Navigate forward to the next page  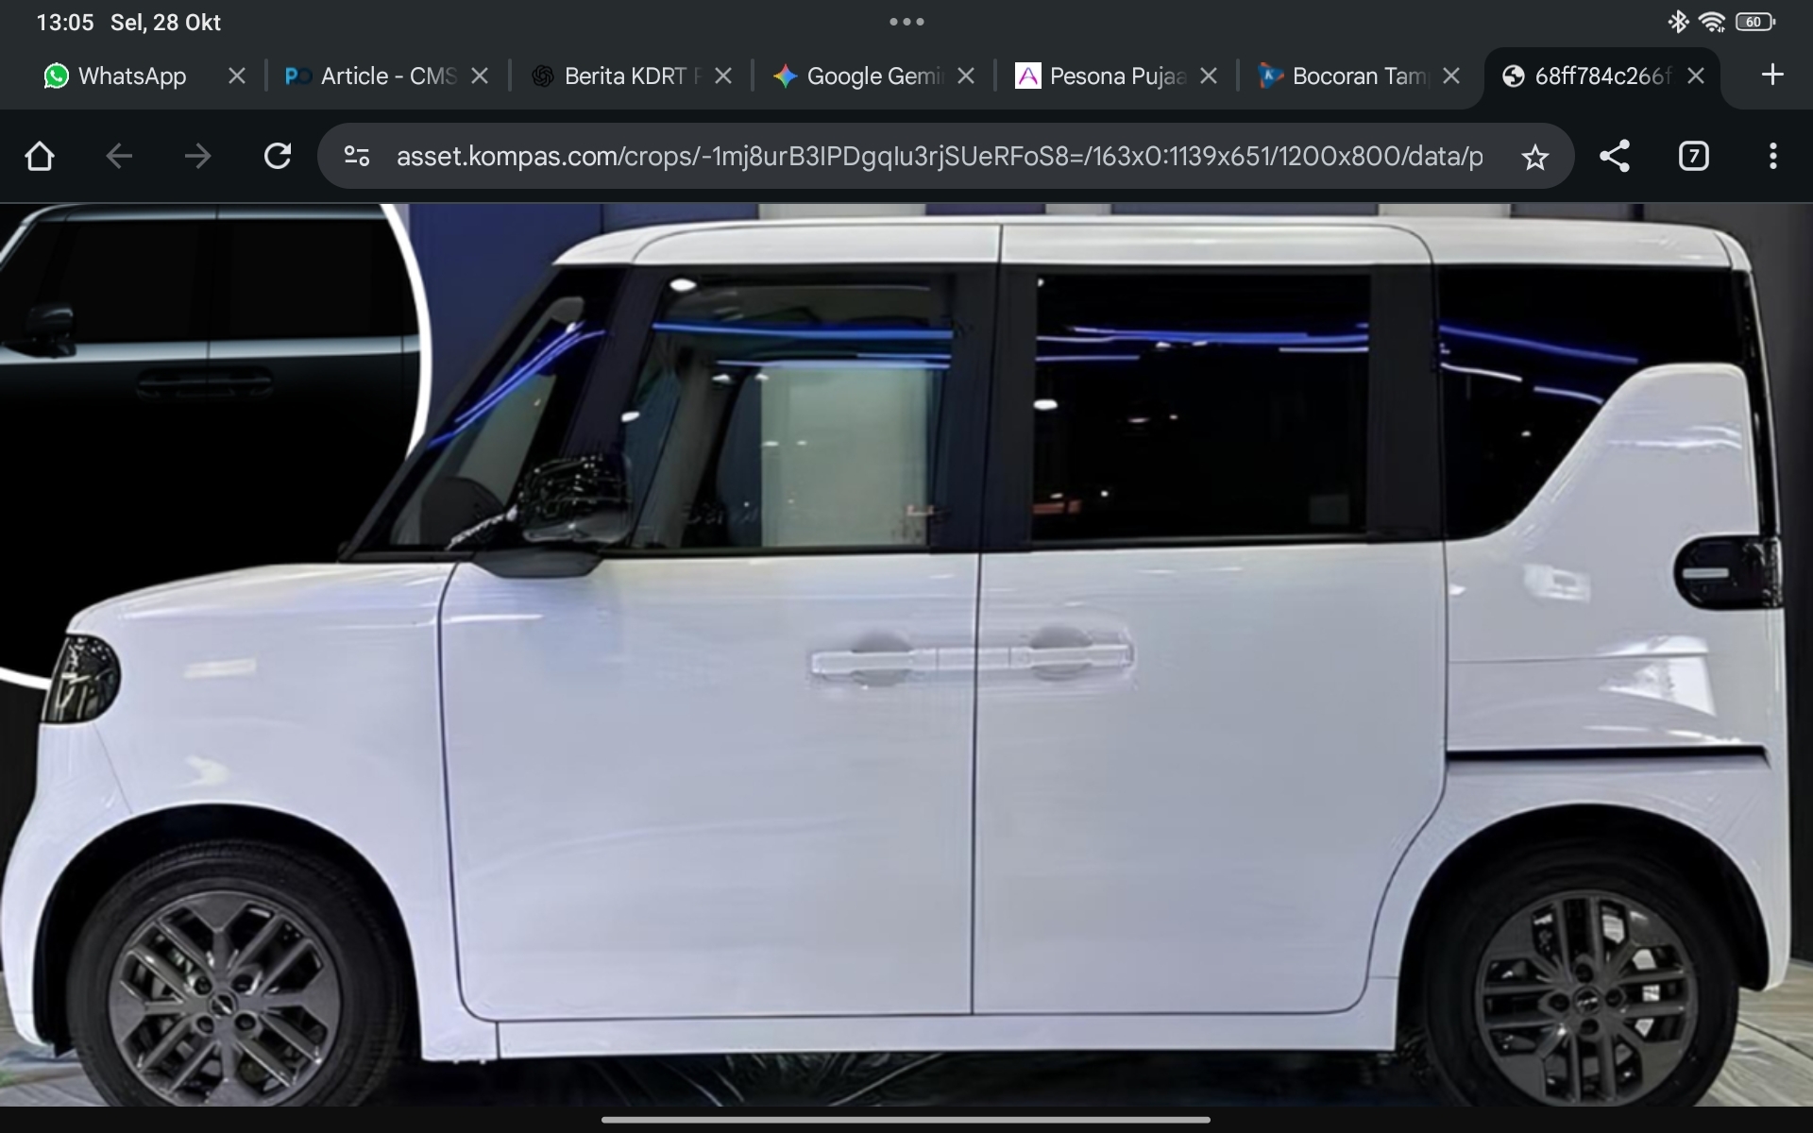point(198,156)
